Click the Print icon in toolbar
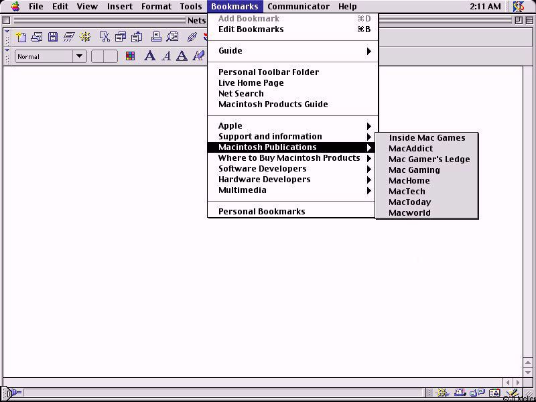Screen dimensions: 536x402 pos(155,37)
